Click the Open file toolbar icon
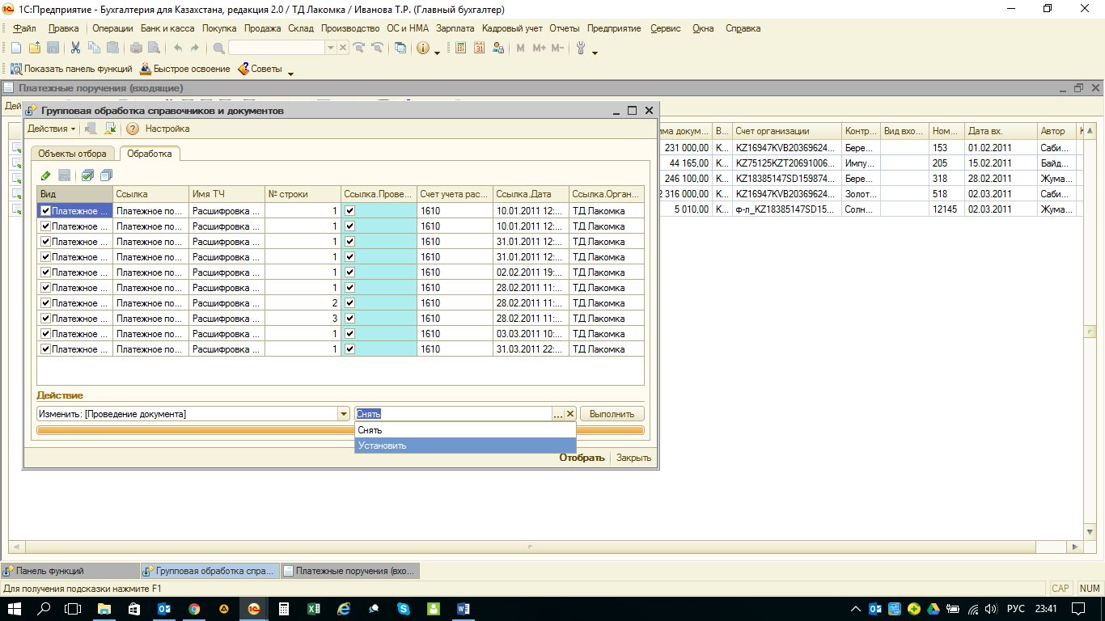 [34, 49]
